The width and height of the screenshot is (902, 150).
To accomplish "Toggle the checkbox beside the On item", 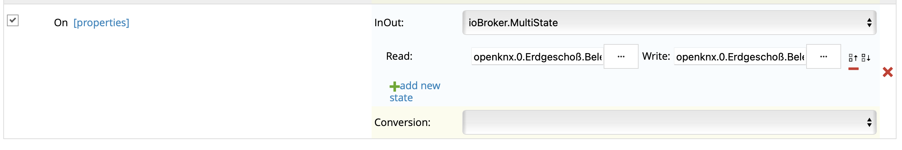I will (13, 20).
